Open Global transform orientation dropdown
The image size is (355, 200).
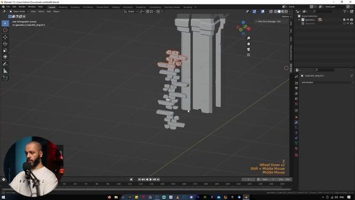[x=131, y=11]
